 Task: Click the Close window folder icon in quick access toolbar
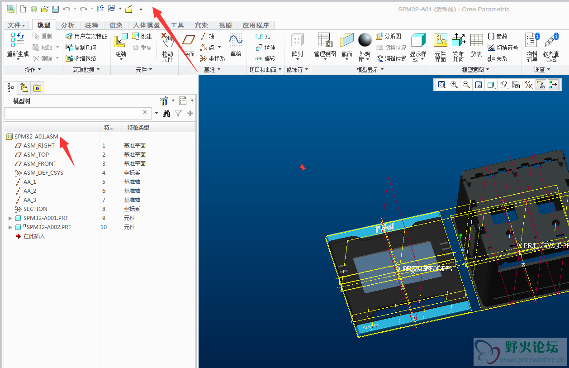pos(129,9)
